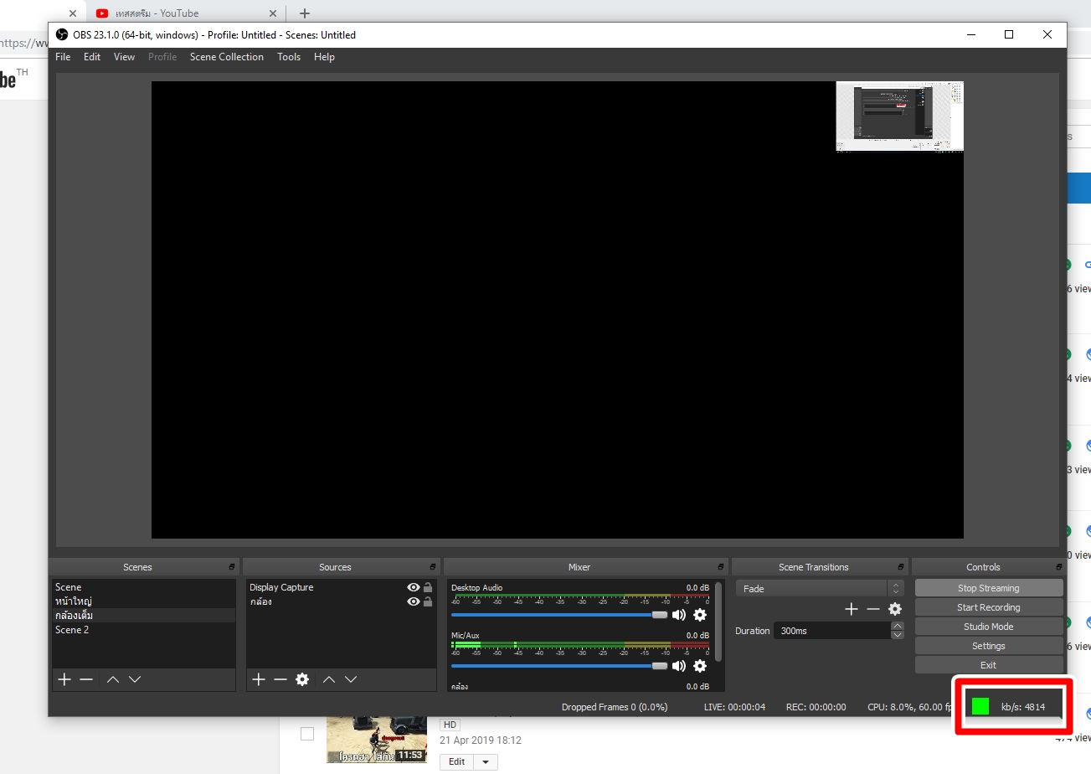This screenshot has height=774, width=1091.
Task: Open the Tools menu
Action: pos(289,57)
